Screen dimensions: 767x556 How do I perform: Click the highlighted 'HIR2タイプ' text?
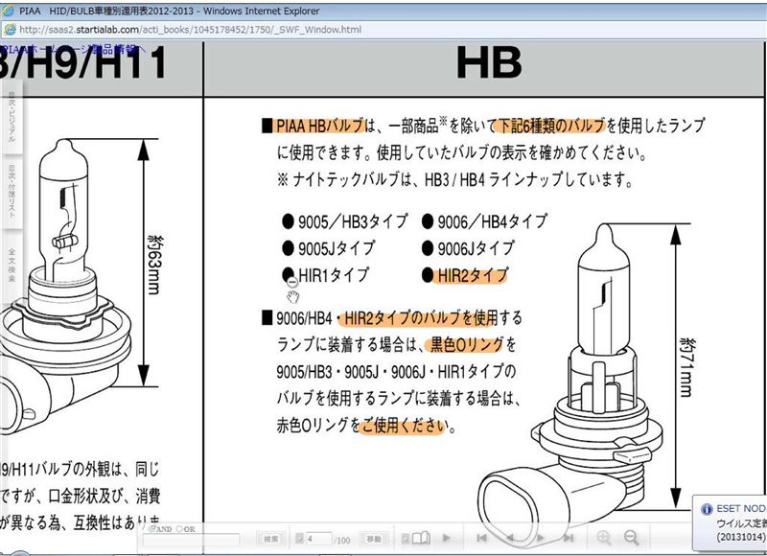click(472, 275)
